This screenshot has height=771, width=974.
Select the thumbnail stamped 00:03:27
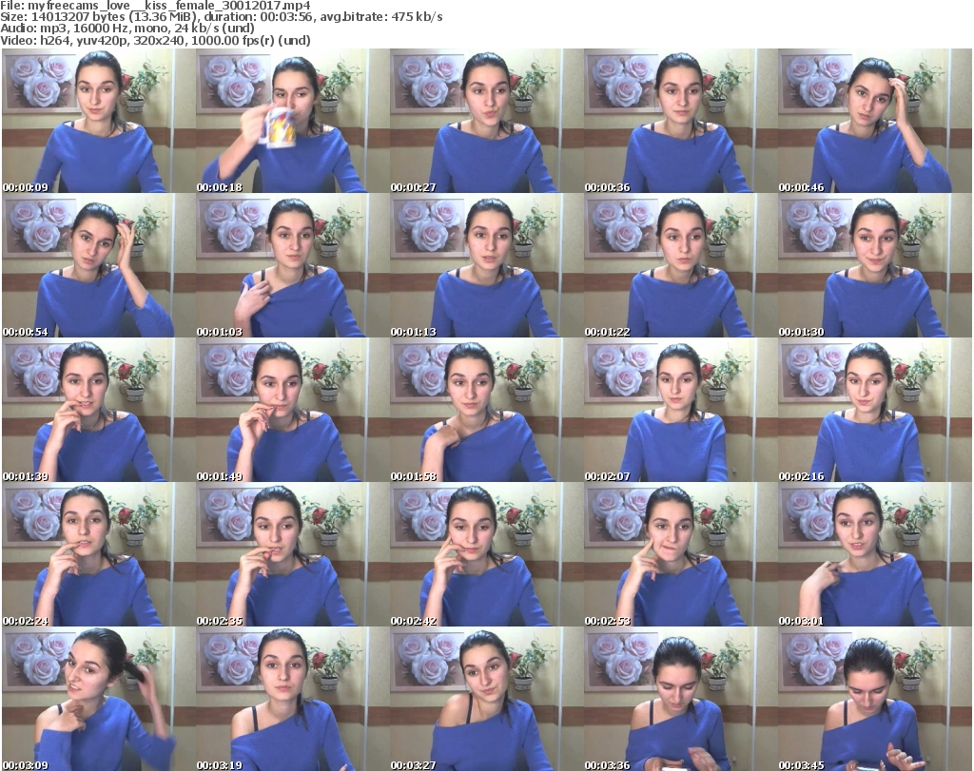click(x=486, y=699)
